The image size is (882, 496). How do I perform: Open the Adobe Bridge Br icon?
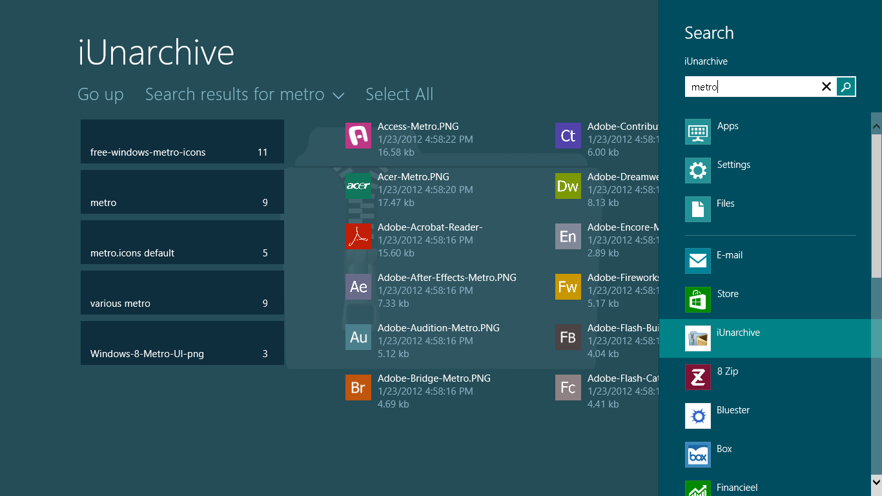(x=358, y=387)
